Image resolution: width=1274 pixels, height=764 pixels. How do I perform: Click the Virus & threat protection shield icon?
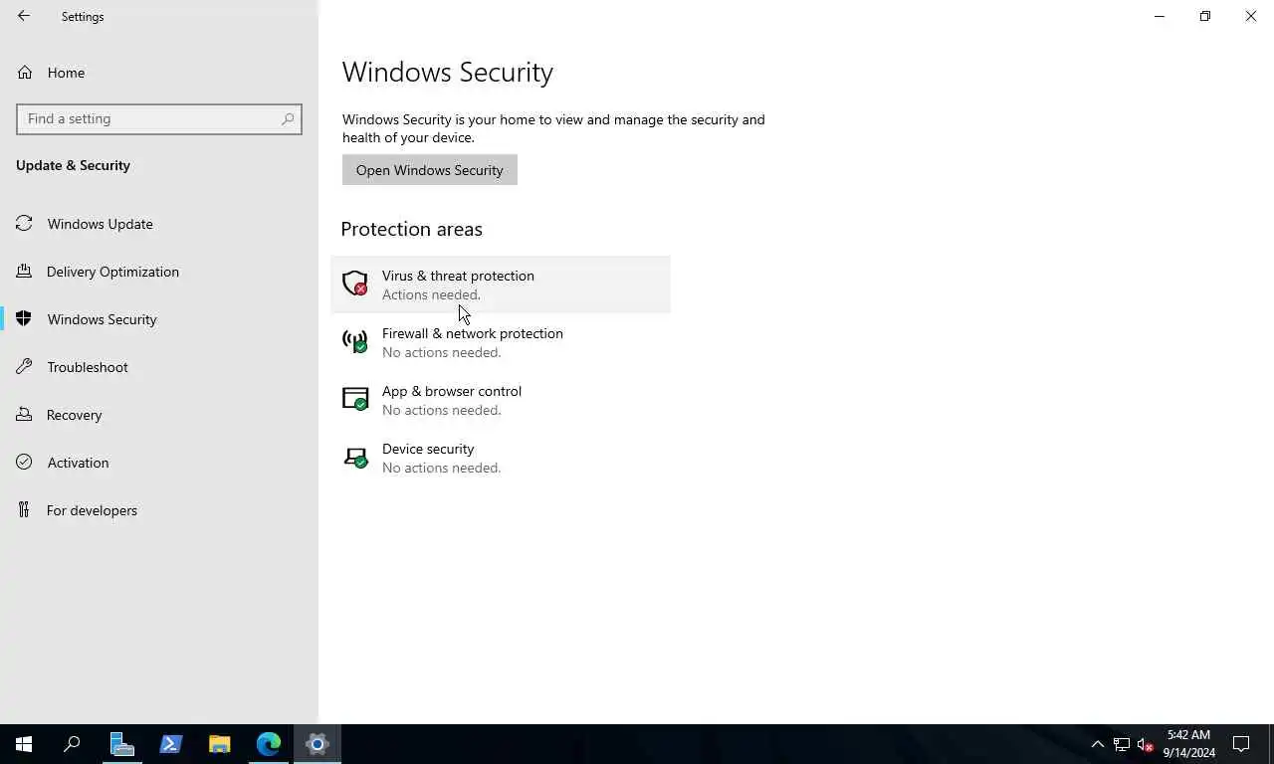click(355, 284)
